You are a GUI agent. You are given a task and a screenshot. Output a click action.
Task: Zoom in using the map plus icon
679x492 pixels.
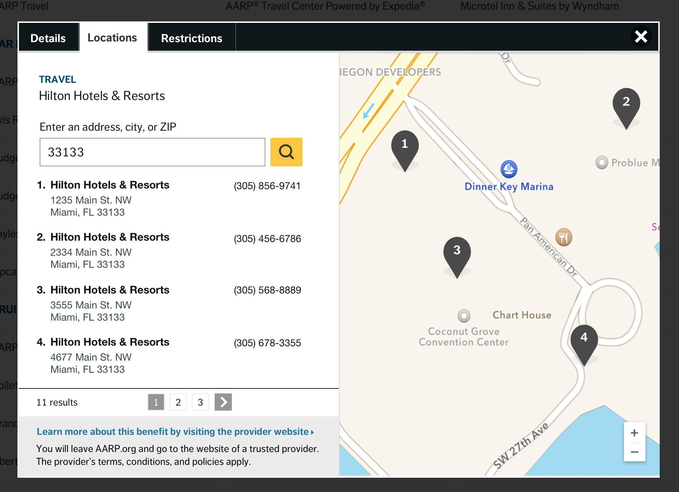tap(634, 433)
